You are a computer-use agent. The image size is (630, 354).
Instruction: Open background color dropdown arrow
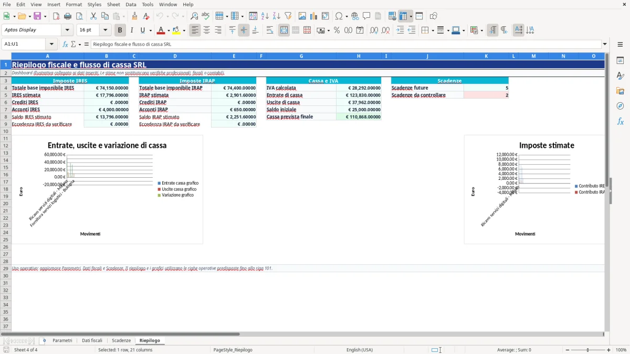pyautogui.click(x=184, y=30)
